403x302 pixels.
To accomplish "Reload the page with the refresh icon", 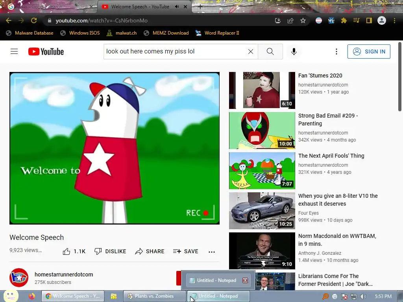I will pos(34,20).
